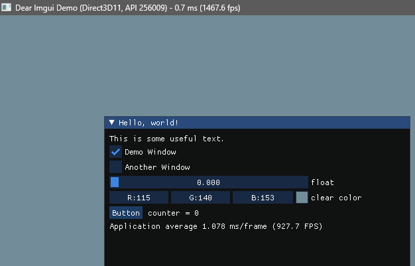Click the "clear color" label
The height and width of the screenshot is (266, 415).
336,198
